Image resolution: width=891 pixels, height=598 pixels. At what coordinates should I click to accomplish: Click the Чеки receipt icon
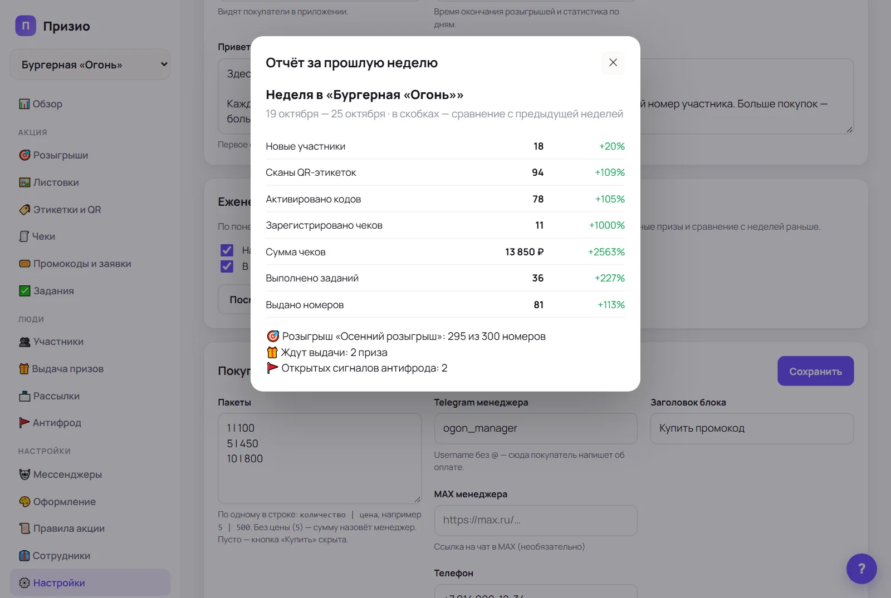coord(24,236)
